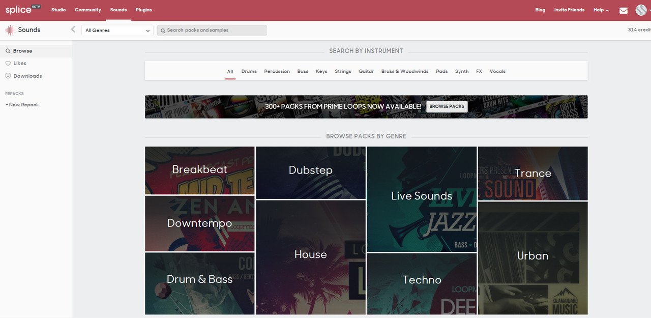Open the All Genres dropdown
The height and width of the screenshot is (318, 651).
pyautogui.click(x=117, y=30)
